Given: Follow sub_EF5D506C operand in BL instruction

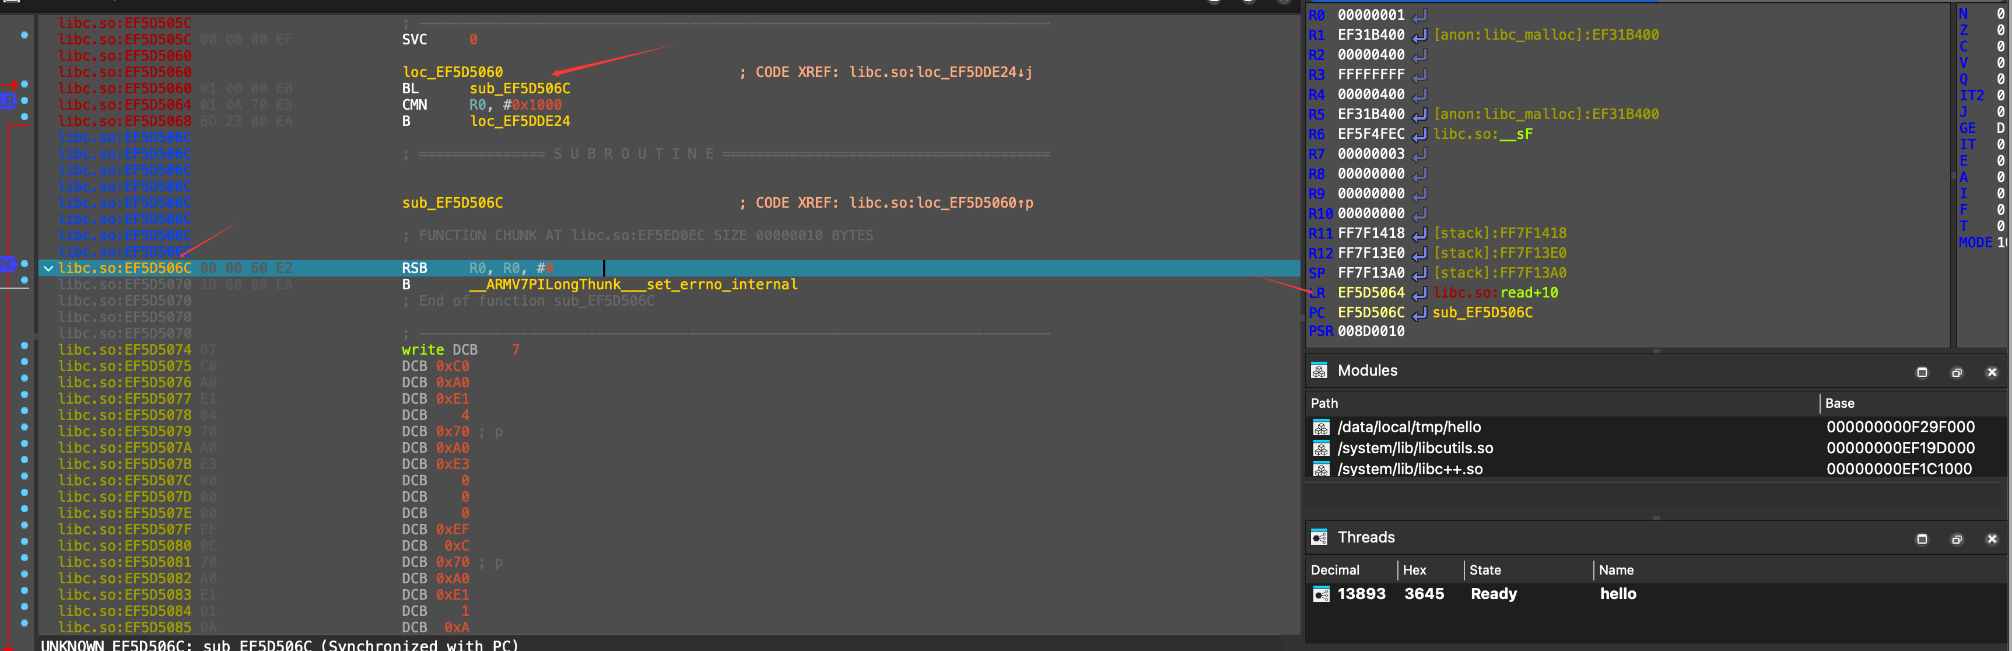Looking at the screenshot, I should click(520, 88).
